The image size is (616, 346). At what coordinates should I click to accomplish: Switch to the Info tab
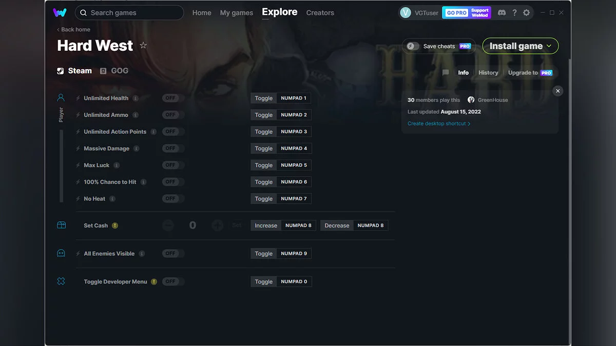point(464,73)
